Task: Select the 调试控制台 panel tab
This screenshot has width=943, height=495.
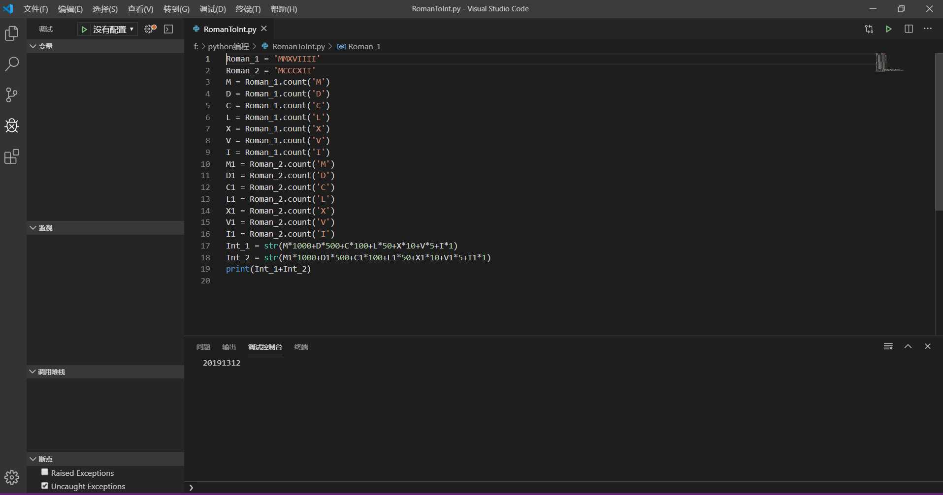Action: click(x=265, y=347)
